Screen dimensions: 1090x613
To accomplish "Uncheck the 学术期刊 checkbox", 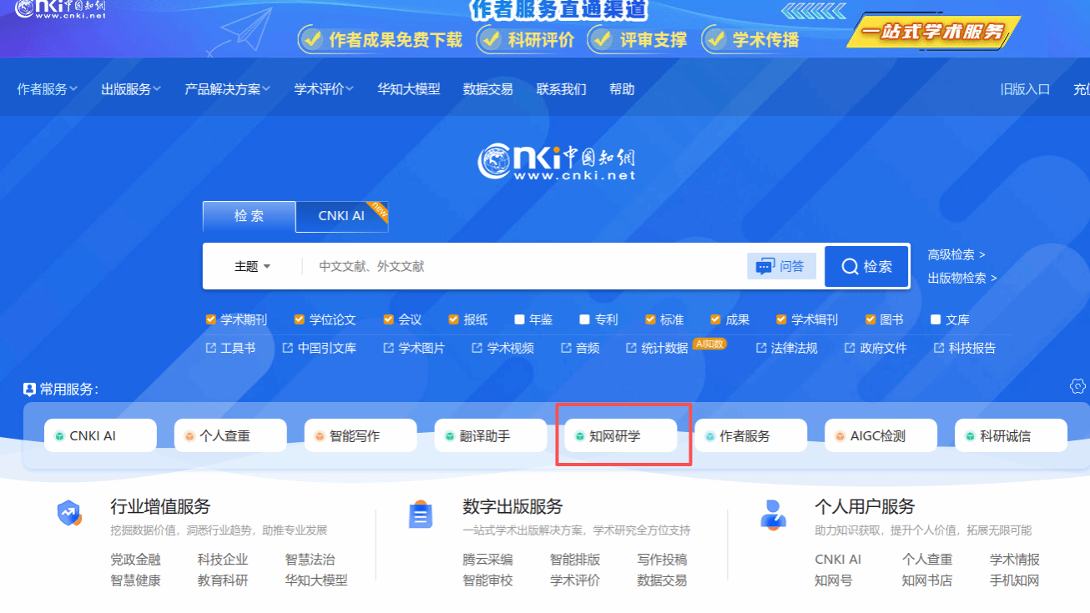I will [210, 319].
